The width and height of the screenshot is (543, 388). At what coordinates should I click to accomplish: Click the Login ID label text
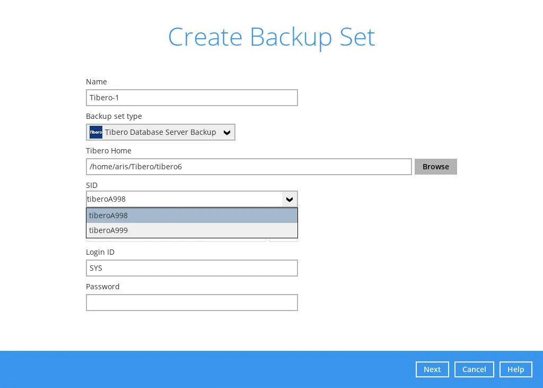[x=100, y=252]
